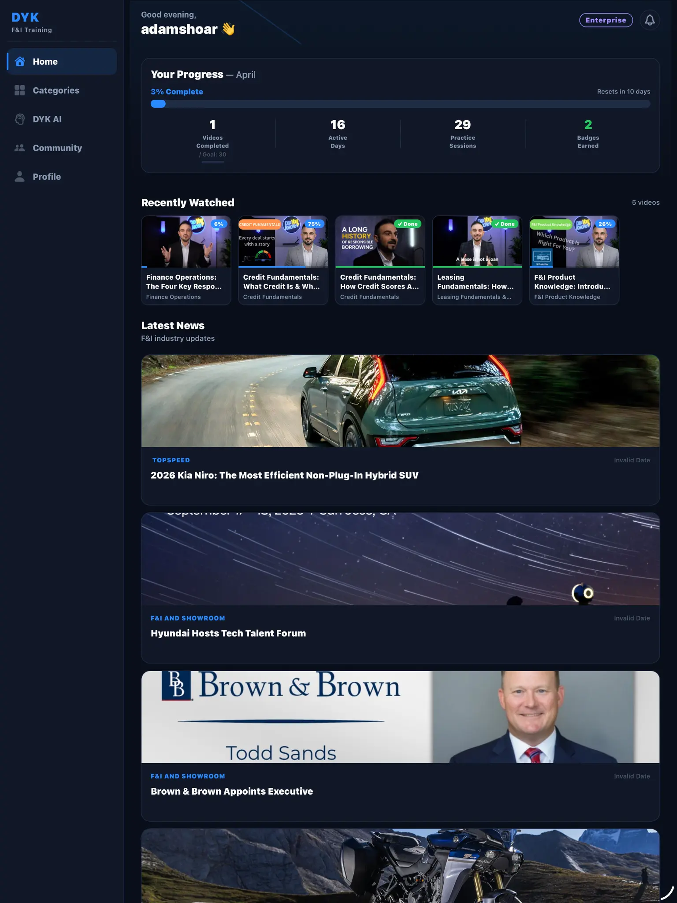The image size is (677, 903).
Task: Select Home in the sidebar menu
Action: pyautogui.click(x=62, y=61)
